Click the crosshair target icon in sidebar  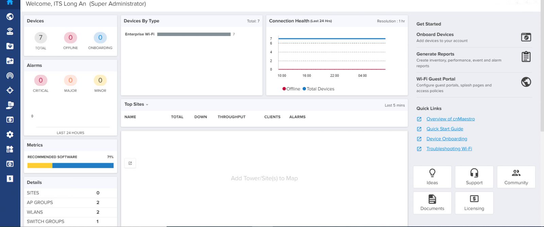[10, 90]
